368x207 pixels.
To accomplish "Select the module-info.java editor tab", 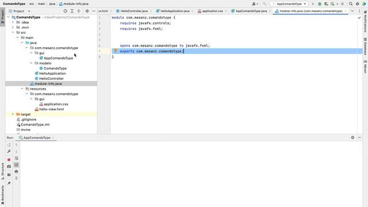I will [310, 11].
